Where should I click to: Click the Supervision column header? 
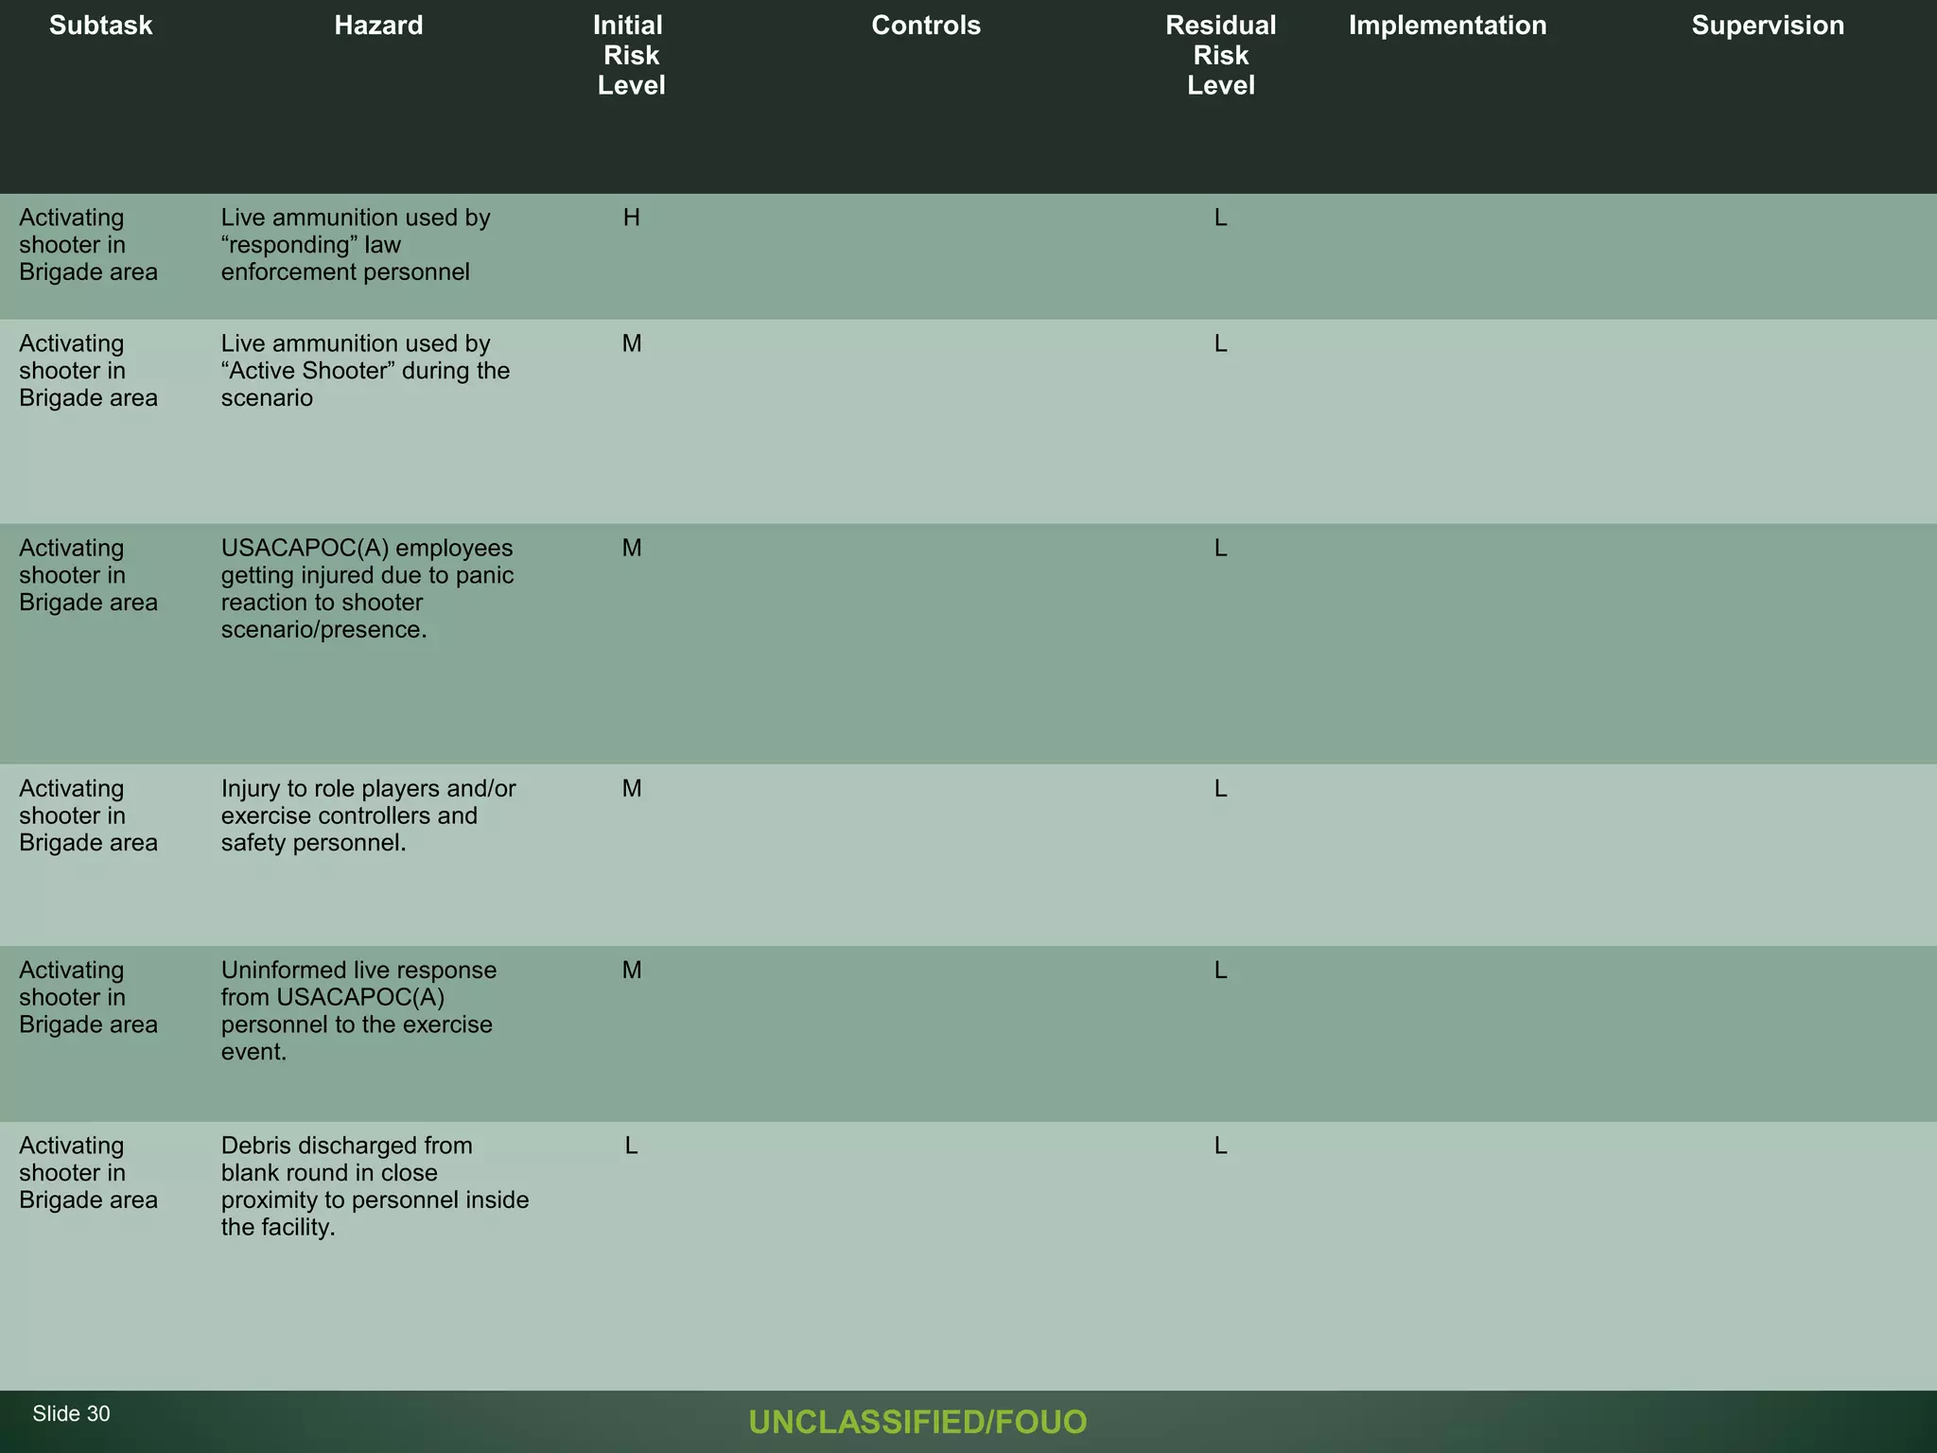pyautogui.click(x=1767, y=26)
